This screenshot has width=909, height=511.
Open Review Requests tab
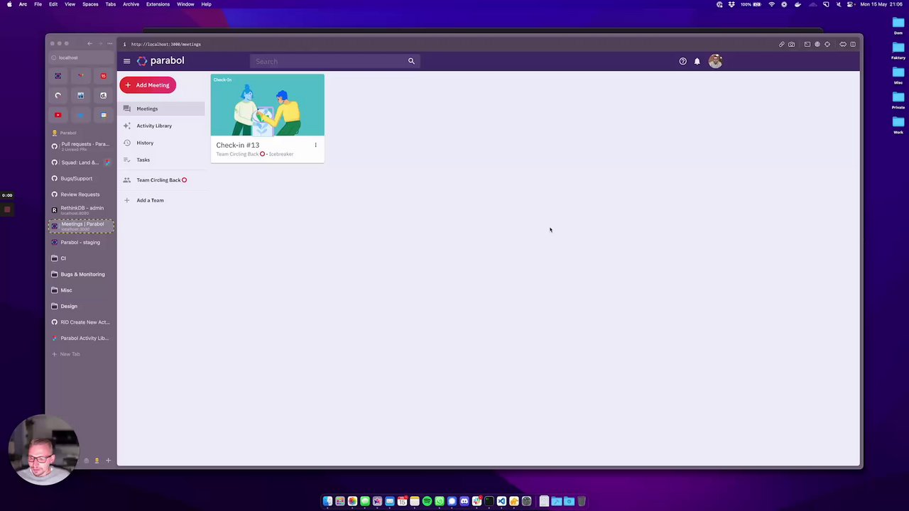click(81, 194)
